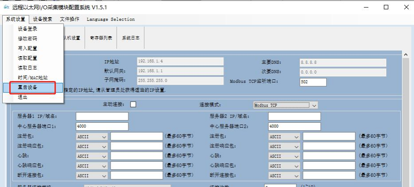
Task: Open the 服务器2 注册包 ASCII dropdown
Action: [284, 137]
